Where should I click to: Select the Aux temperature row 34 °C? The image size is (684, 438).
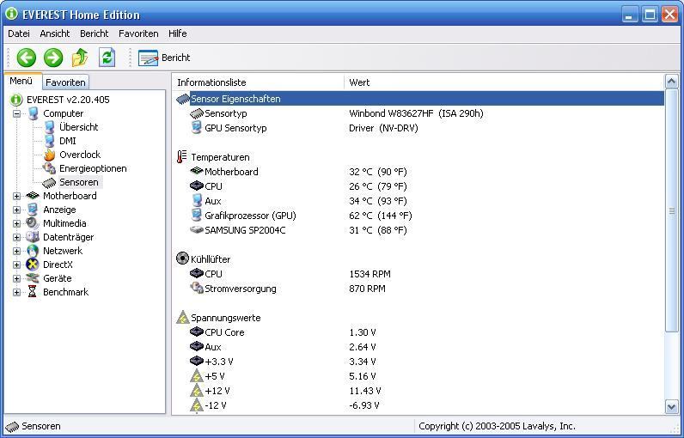coord(419,201)
